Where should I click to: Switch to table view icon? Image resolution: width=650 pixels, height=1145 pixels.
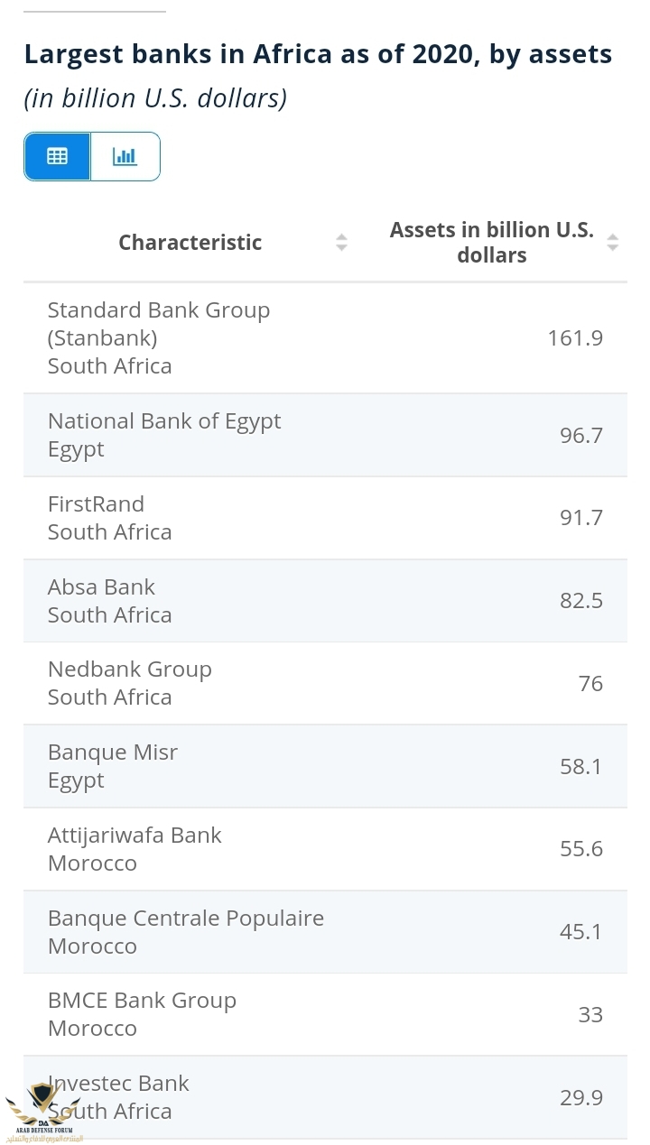pyautogui.click(x=57, y=156)
